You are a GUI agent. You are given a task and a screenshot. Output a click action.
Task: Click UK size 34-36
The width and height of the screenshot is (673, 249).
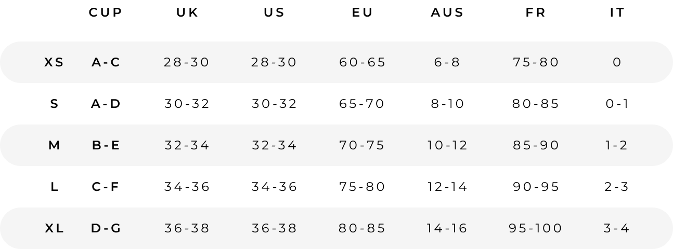(187, 187)
